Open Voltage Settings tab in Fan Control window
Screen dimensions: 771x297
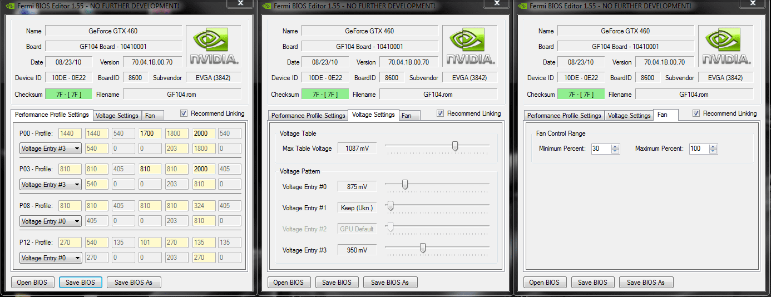point(629,116)
